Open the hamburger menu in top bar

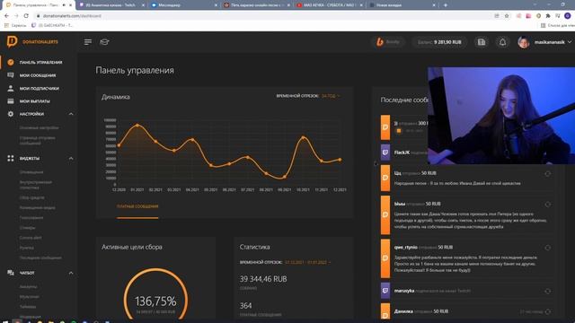coord(88,42)
